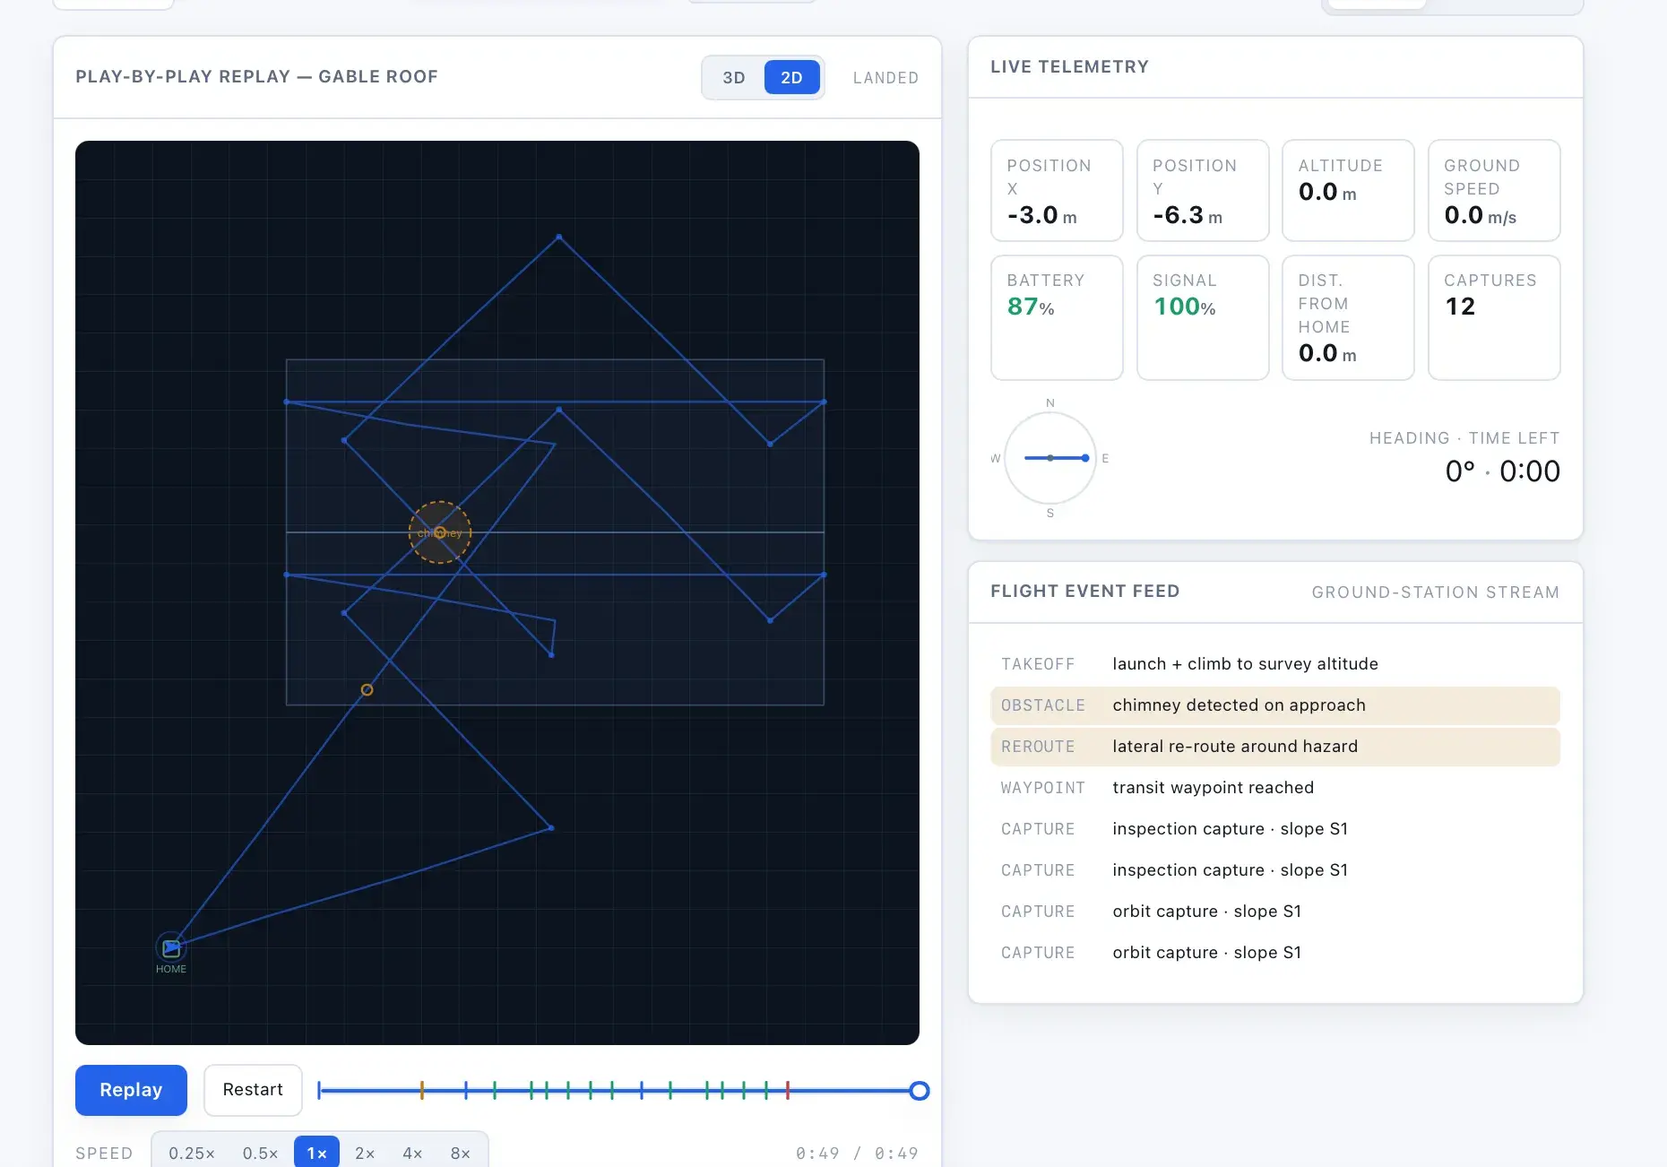This screenshot has width=1667, height=1167.
Task: Set playback speed to 0.5×
Action: (x=260, y=1153)
